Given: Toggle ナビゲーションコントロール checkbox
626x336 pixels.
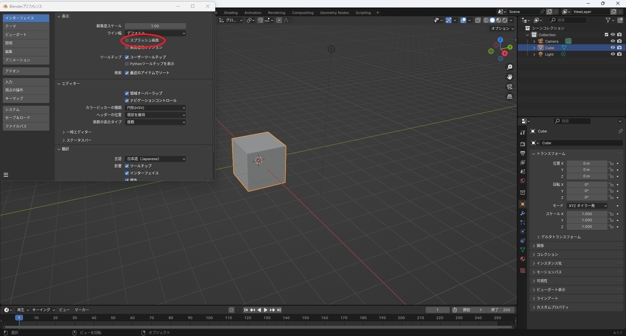Looking at the screenshot, I should tap(127, 101).
